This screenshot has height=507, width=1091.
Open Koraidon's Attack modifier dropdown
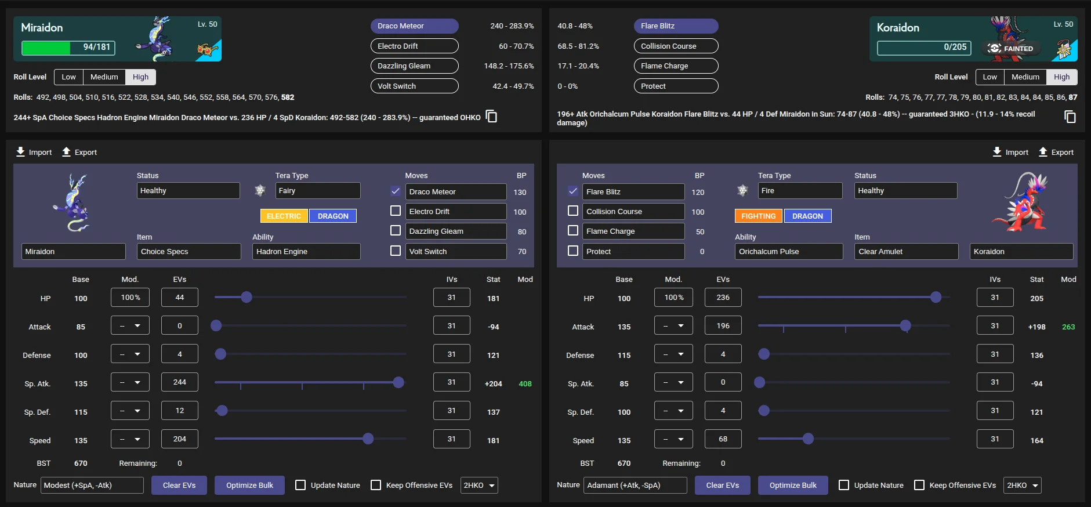673,325
